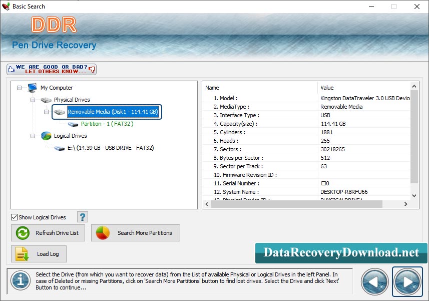Click the Load Log button
The height and width of the screenshot is (301, 429).
click(39, 254)
